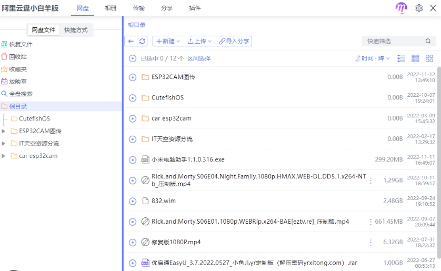Image resolution: width=441 pixels, height=271 pixels.
Task: Click exe icon of 小米电脑助手 file
Action: pos(145,159)
